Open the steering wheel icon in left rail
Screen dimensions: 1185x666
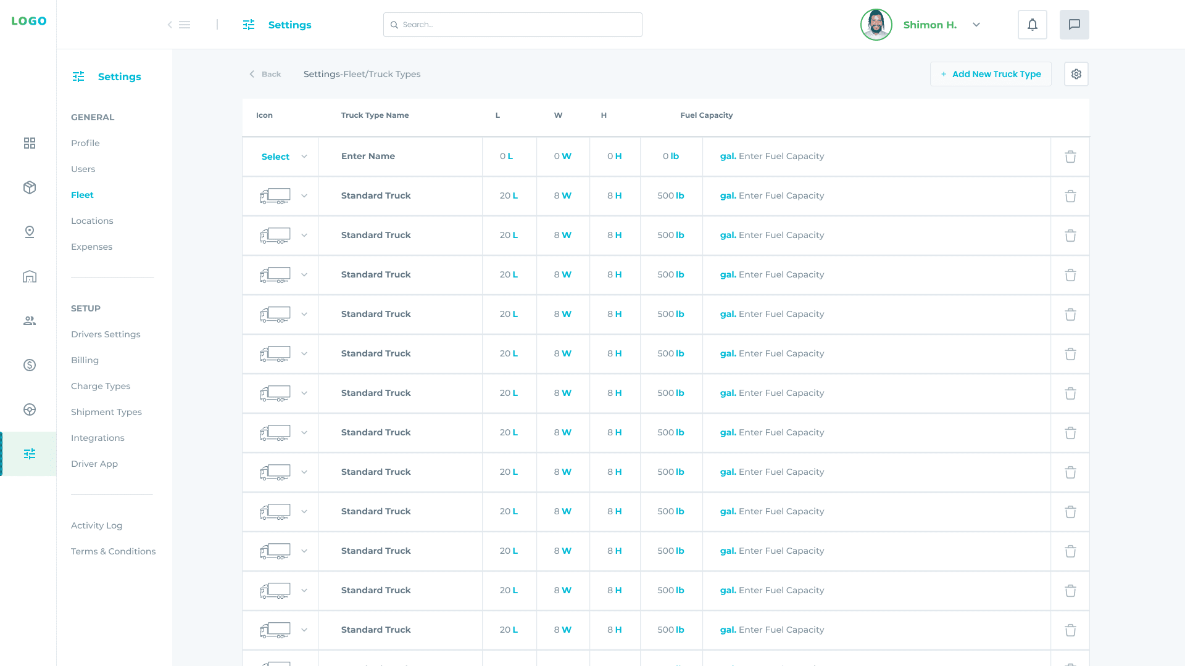pyautogui.click(x=30, y=409)
